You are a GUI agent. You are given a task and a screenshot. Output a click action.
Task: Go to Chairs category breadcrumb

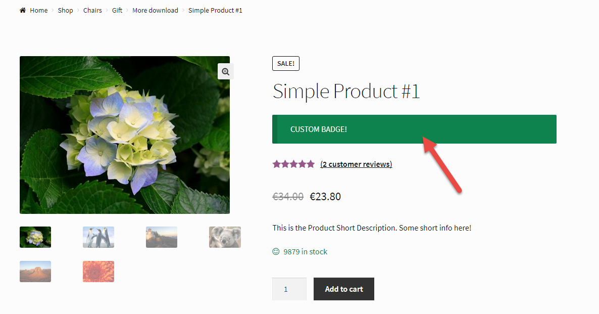tap(92, 10)
